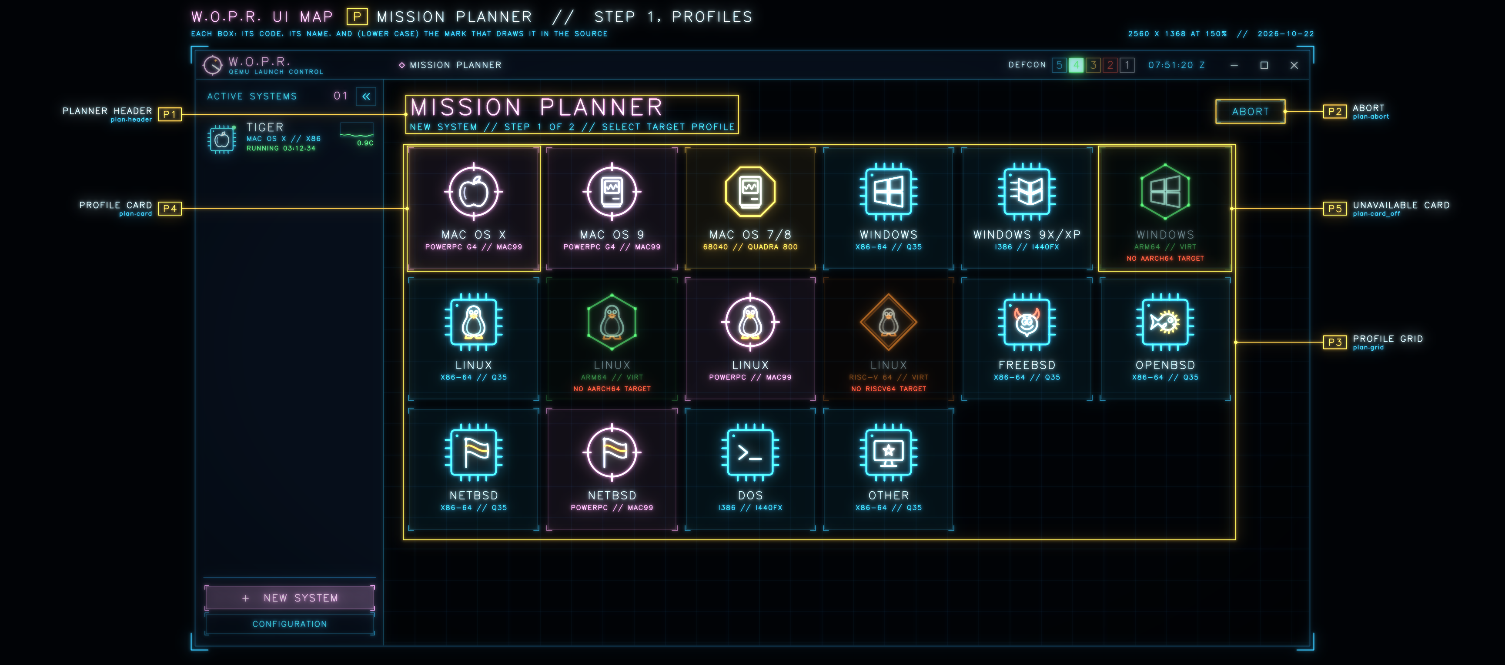Collapse the Active Systems sidebar with chevrons
Image resolution: width=1505 pixels, height=665 pixels.
pos(366,96)
